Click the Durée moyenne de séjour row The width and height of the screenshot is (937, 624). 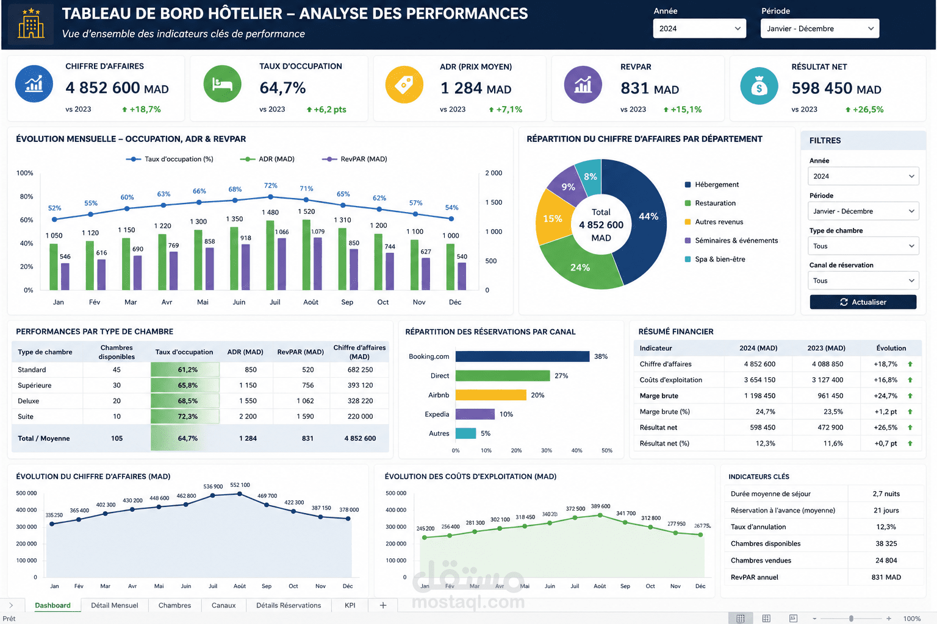824,494
